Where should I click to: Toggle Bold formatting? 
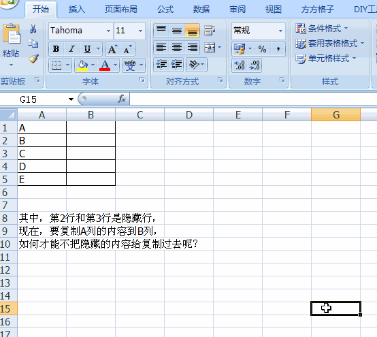click(56, 49)
